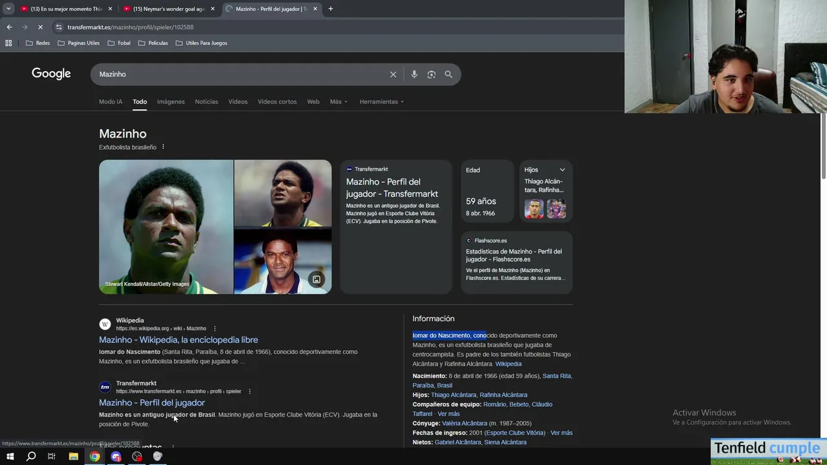Select the Videos cortos tab

[277, 101]
